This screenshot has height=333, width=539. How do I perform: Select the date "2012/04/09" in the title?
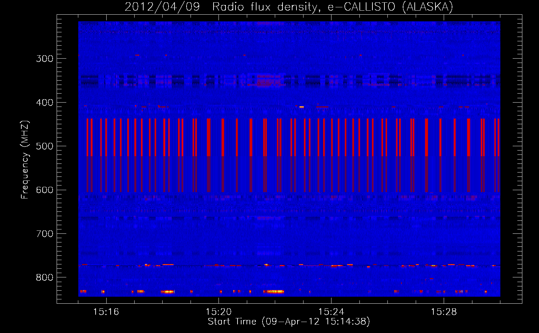coord(162,7)
